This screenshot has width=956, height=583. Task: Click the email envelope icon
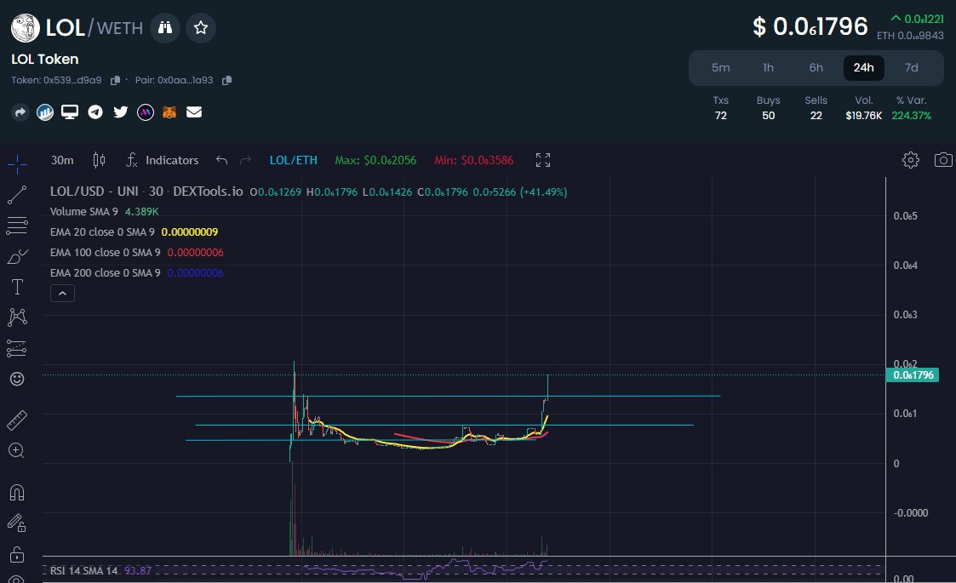tap(194, 112)
